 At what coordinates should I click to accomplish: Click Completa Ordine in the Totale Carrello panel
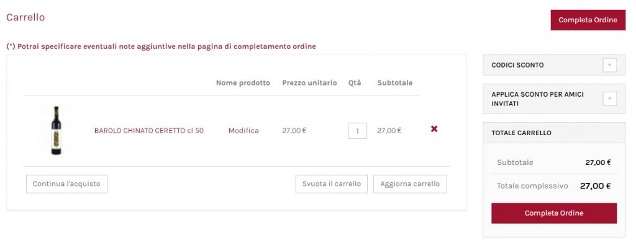click(553, 213)
